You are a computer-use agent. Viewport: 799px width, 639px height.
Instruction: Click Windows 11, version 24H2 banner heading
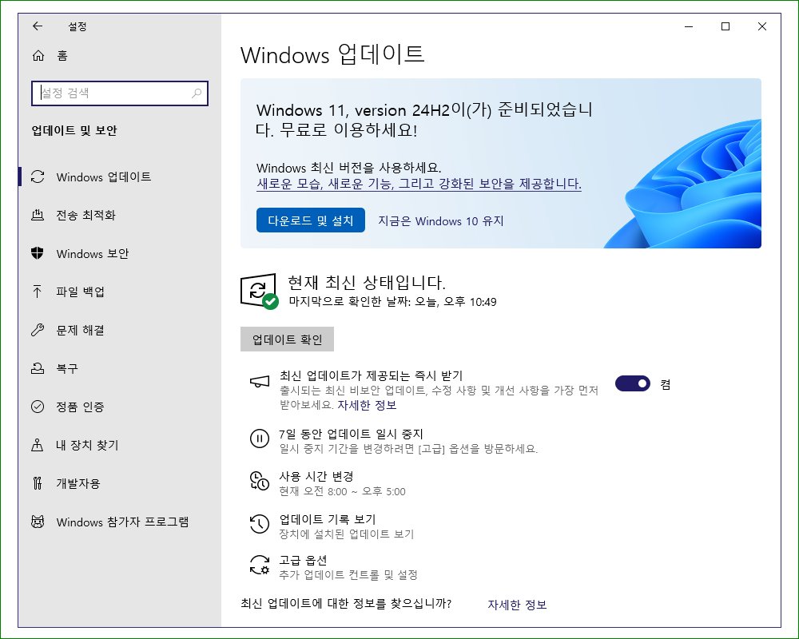coord(424,119)
